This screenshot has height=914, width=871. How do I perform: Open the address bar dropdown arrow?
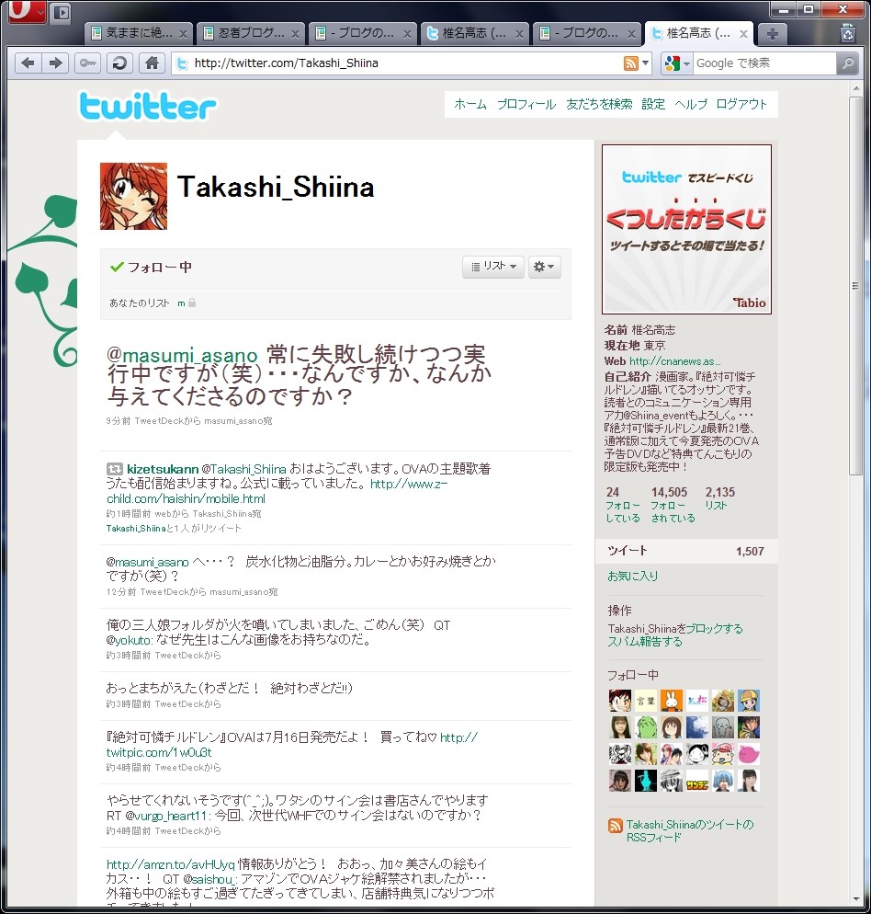tap(645, 63)
